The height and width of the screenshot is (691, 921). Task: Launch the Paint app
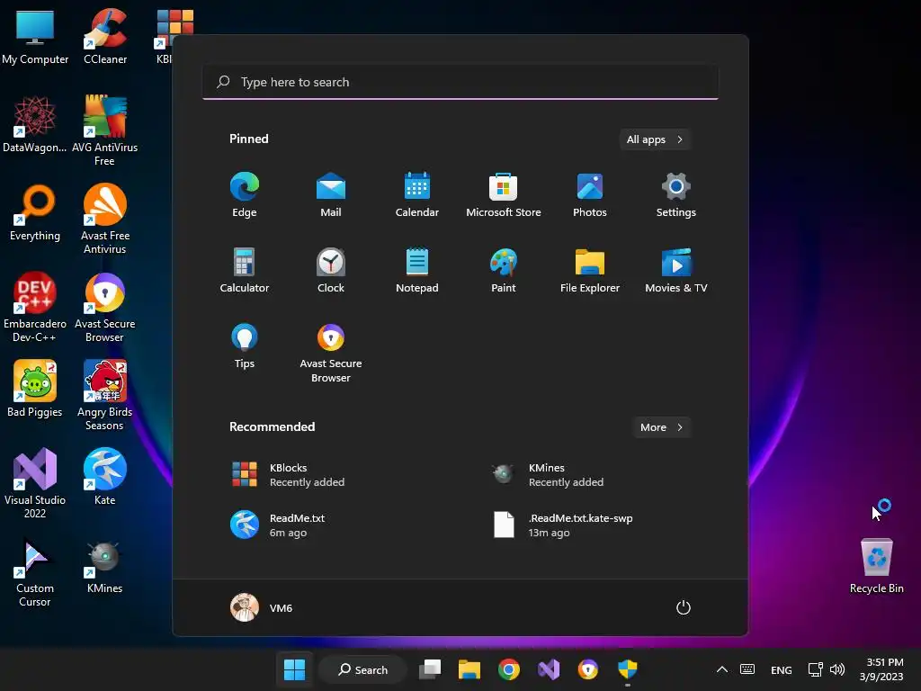click(504, 271)
